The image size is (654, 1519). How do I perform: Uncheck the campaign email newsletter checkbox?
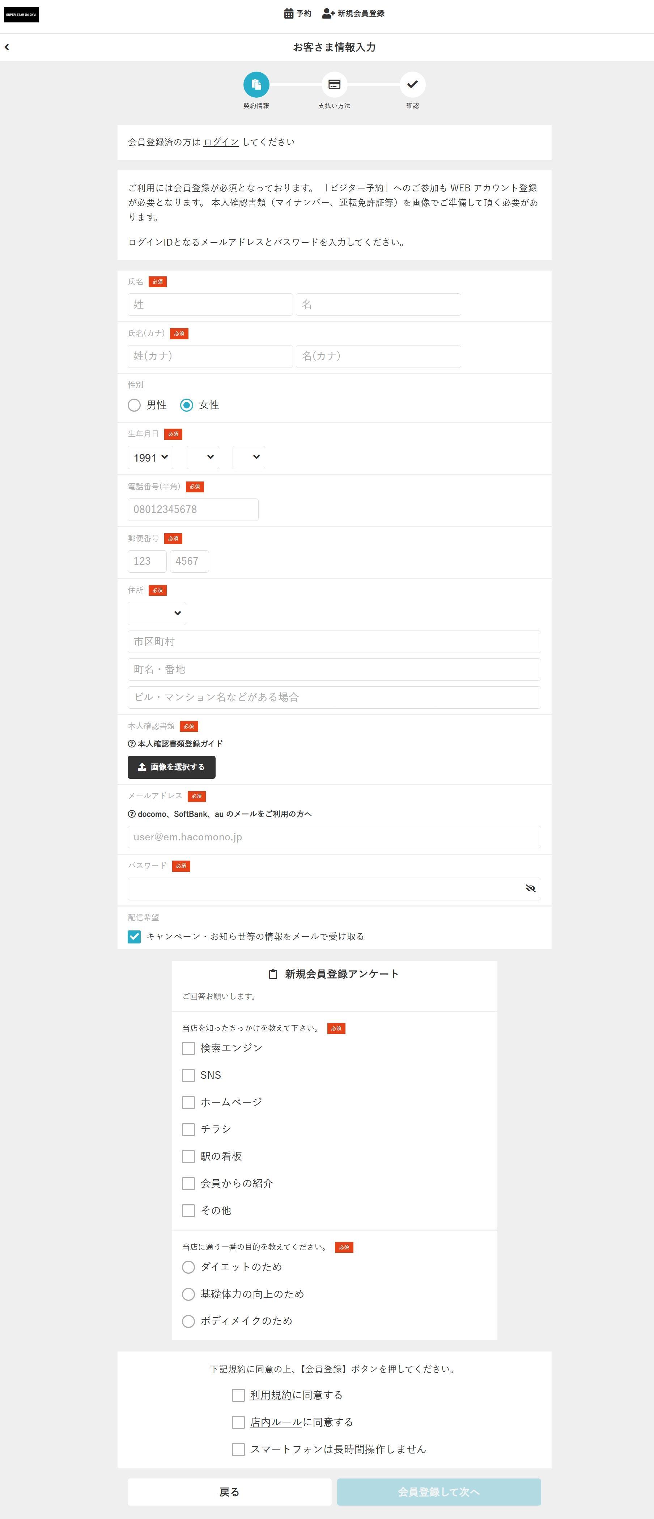[x=135, y=937]
